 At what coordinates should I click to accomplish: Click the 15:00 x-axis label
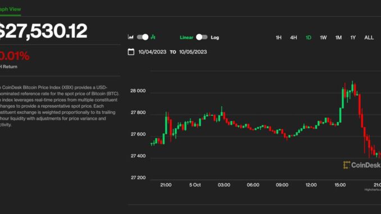[340, 185]
